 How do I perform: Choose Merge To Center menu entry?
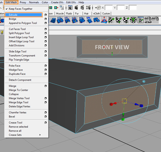19,90
